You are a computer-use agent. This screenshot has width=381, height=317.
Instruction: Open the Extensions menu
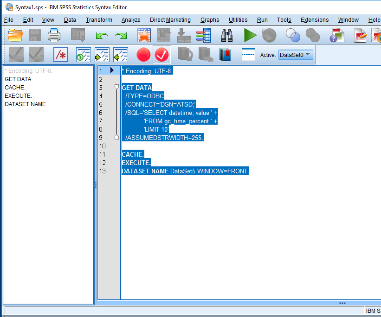pyautogui.click(x=315, y=20)
